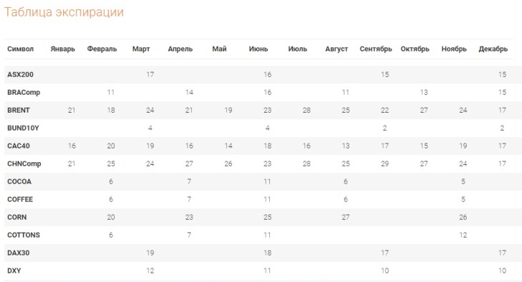Click the Декабрь column header

493,49
